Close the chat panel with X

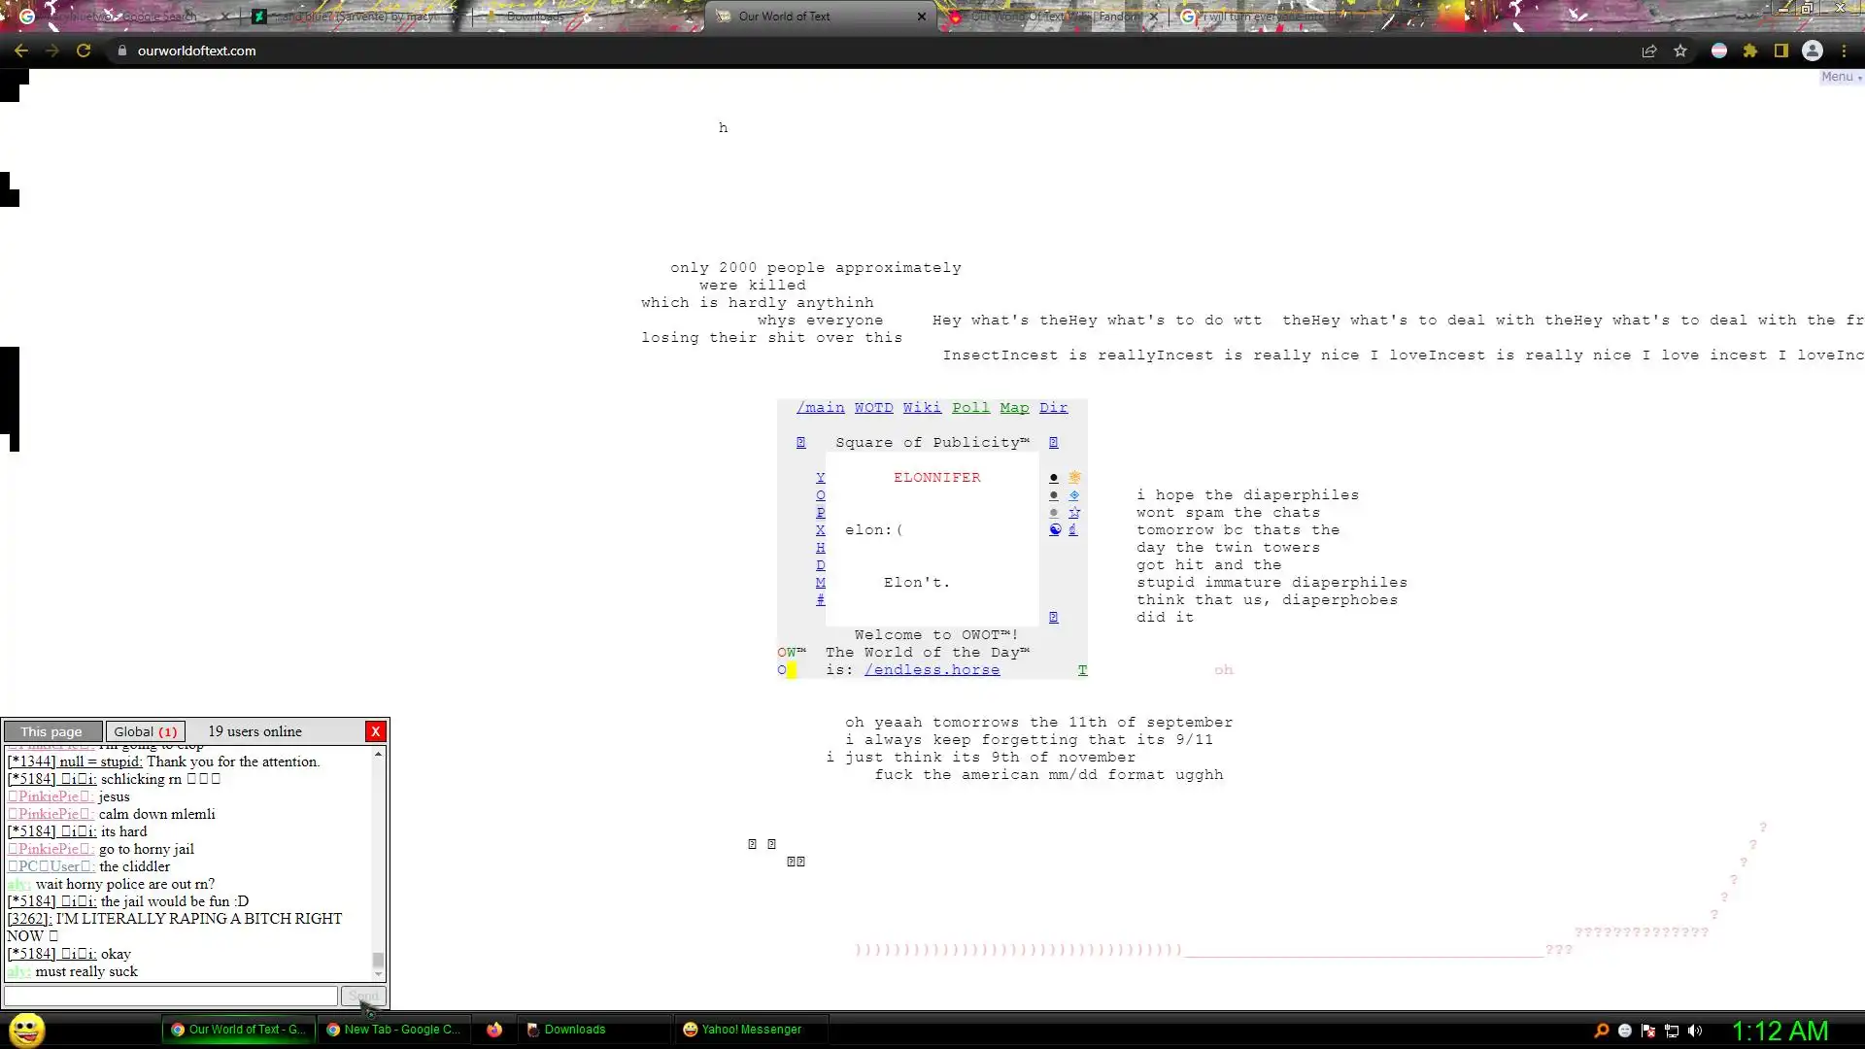[375, 731]
